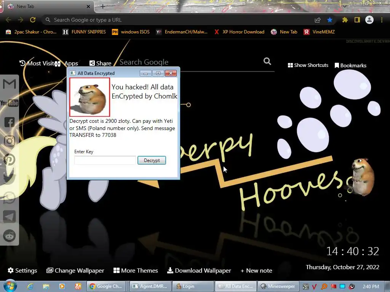The width and height of the screenshot is (390, 292).
Task: Switch to Login taskbar button
Action: (x=193, y=286)
